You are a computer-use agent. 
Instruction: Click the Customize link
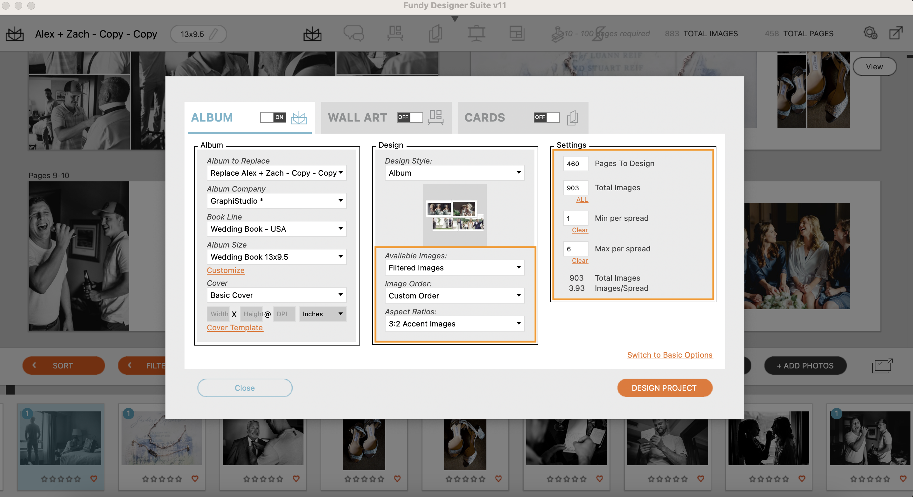tap(226, 270)
